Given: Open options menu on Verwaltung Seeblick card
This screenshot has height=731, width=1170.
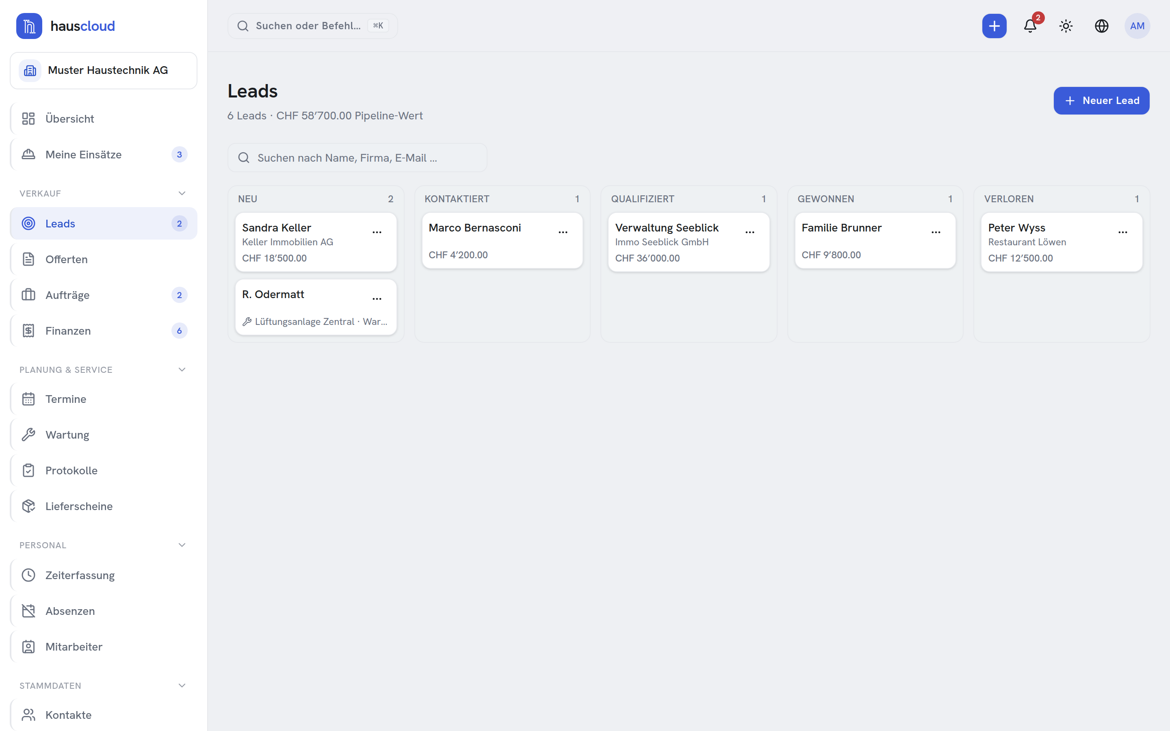Looking at the screenshot, I should (750, 233).
